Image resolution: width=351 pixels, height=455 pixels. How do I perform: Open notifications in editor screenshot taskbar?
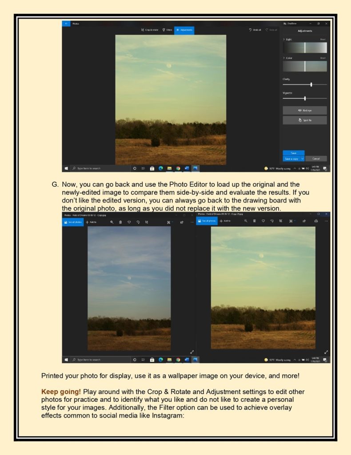325,168
